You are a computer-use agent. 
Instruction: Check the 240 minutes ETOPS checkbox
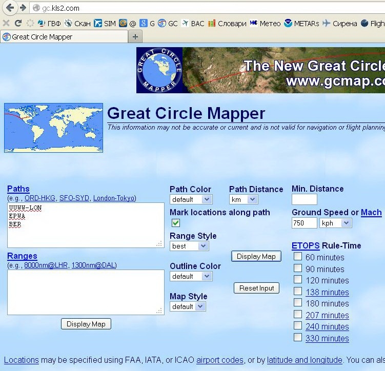[298, 325]
